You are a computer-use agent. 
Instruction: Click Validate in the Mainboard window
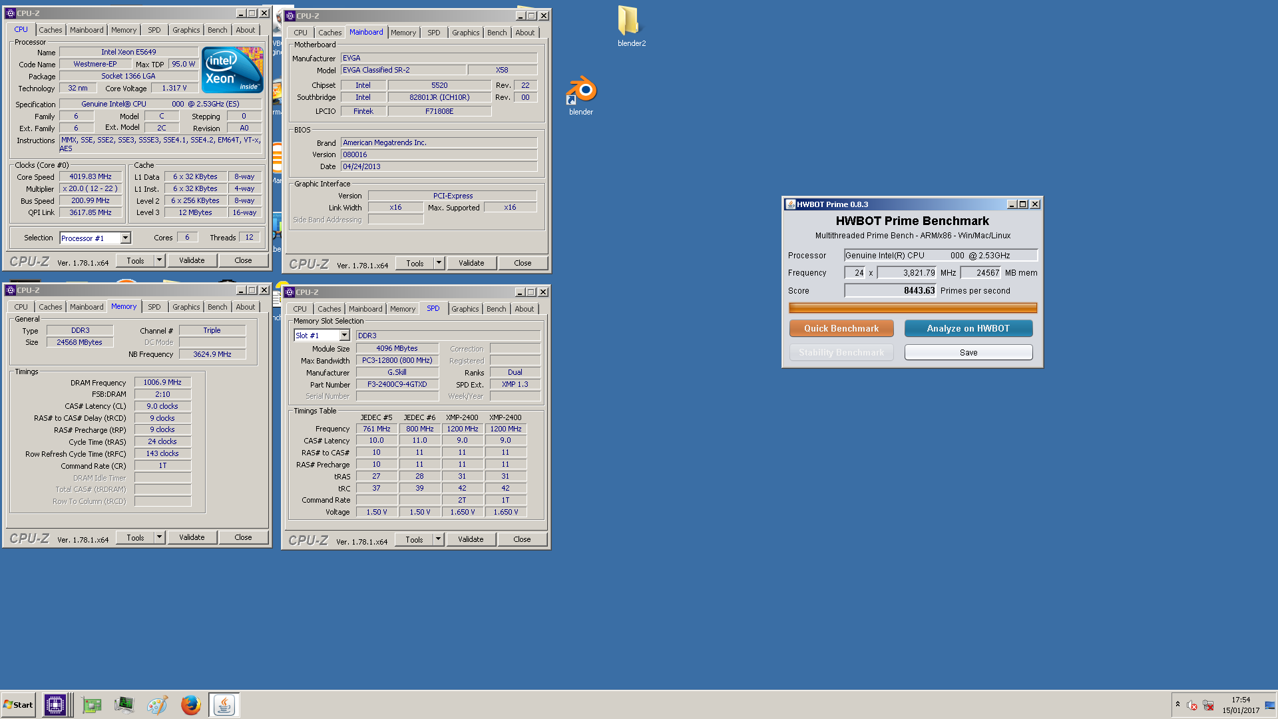471,263
